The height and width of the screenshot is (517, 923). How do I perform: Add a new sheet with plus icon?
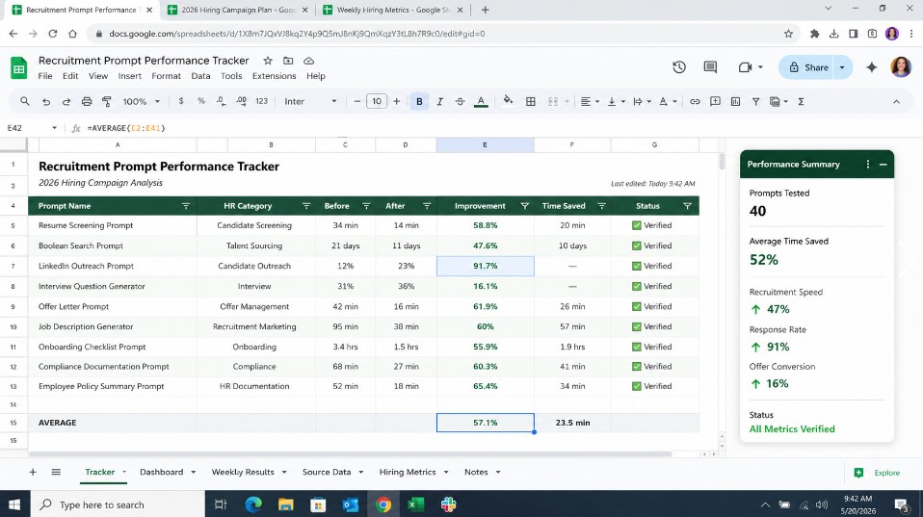click(x=33, y=472)
